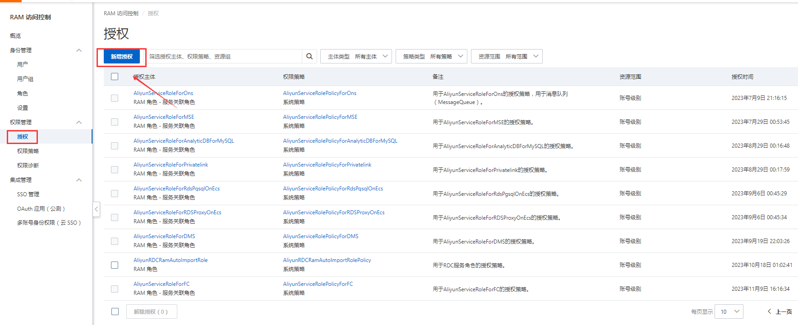Check the AliyunServiceRoleForOns row checkbox

coord(115,98)
